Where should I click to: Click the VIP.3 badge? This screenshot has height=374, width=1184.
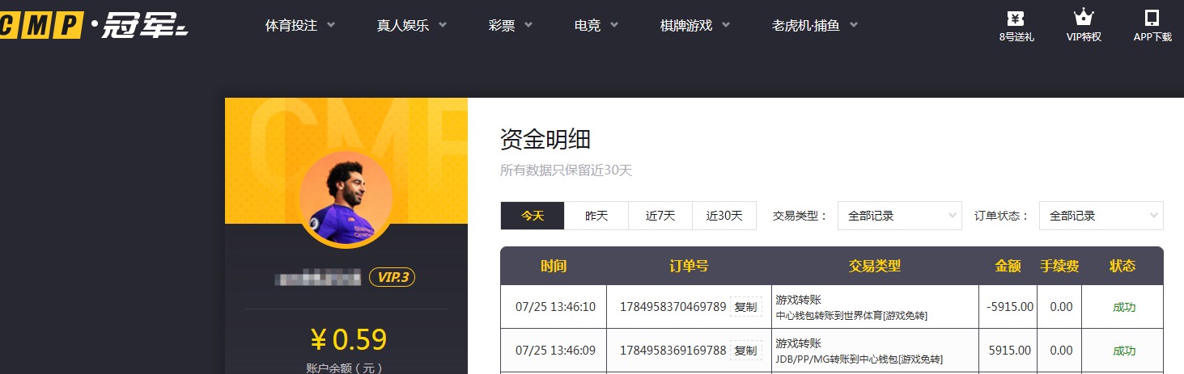coord(393,277)
